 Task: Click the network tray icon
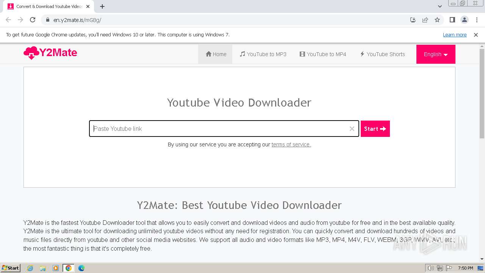point(440,268)
